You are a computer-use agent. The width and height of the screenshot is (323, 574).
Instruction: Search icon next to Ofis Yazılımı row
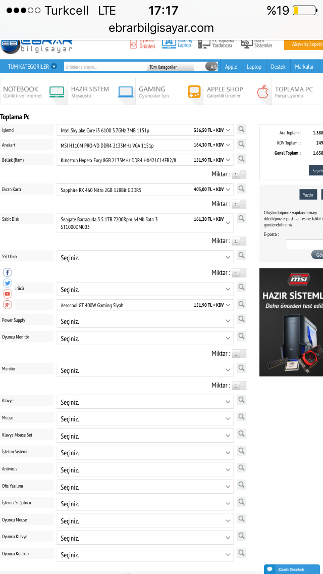click(241, 485)
